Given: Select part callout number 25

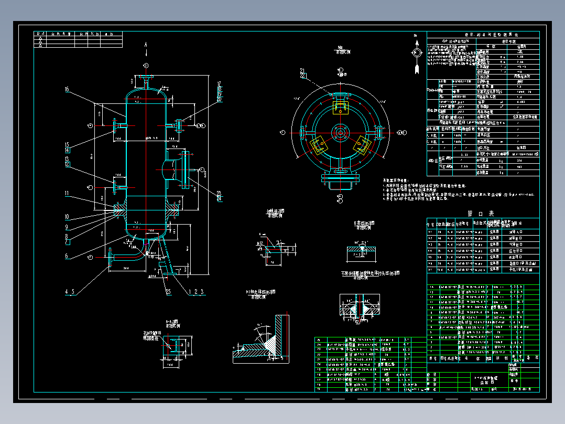Looking at the screenshot, I should click(x=168, y=292).
